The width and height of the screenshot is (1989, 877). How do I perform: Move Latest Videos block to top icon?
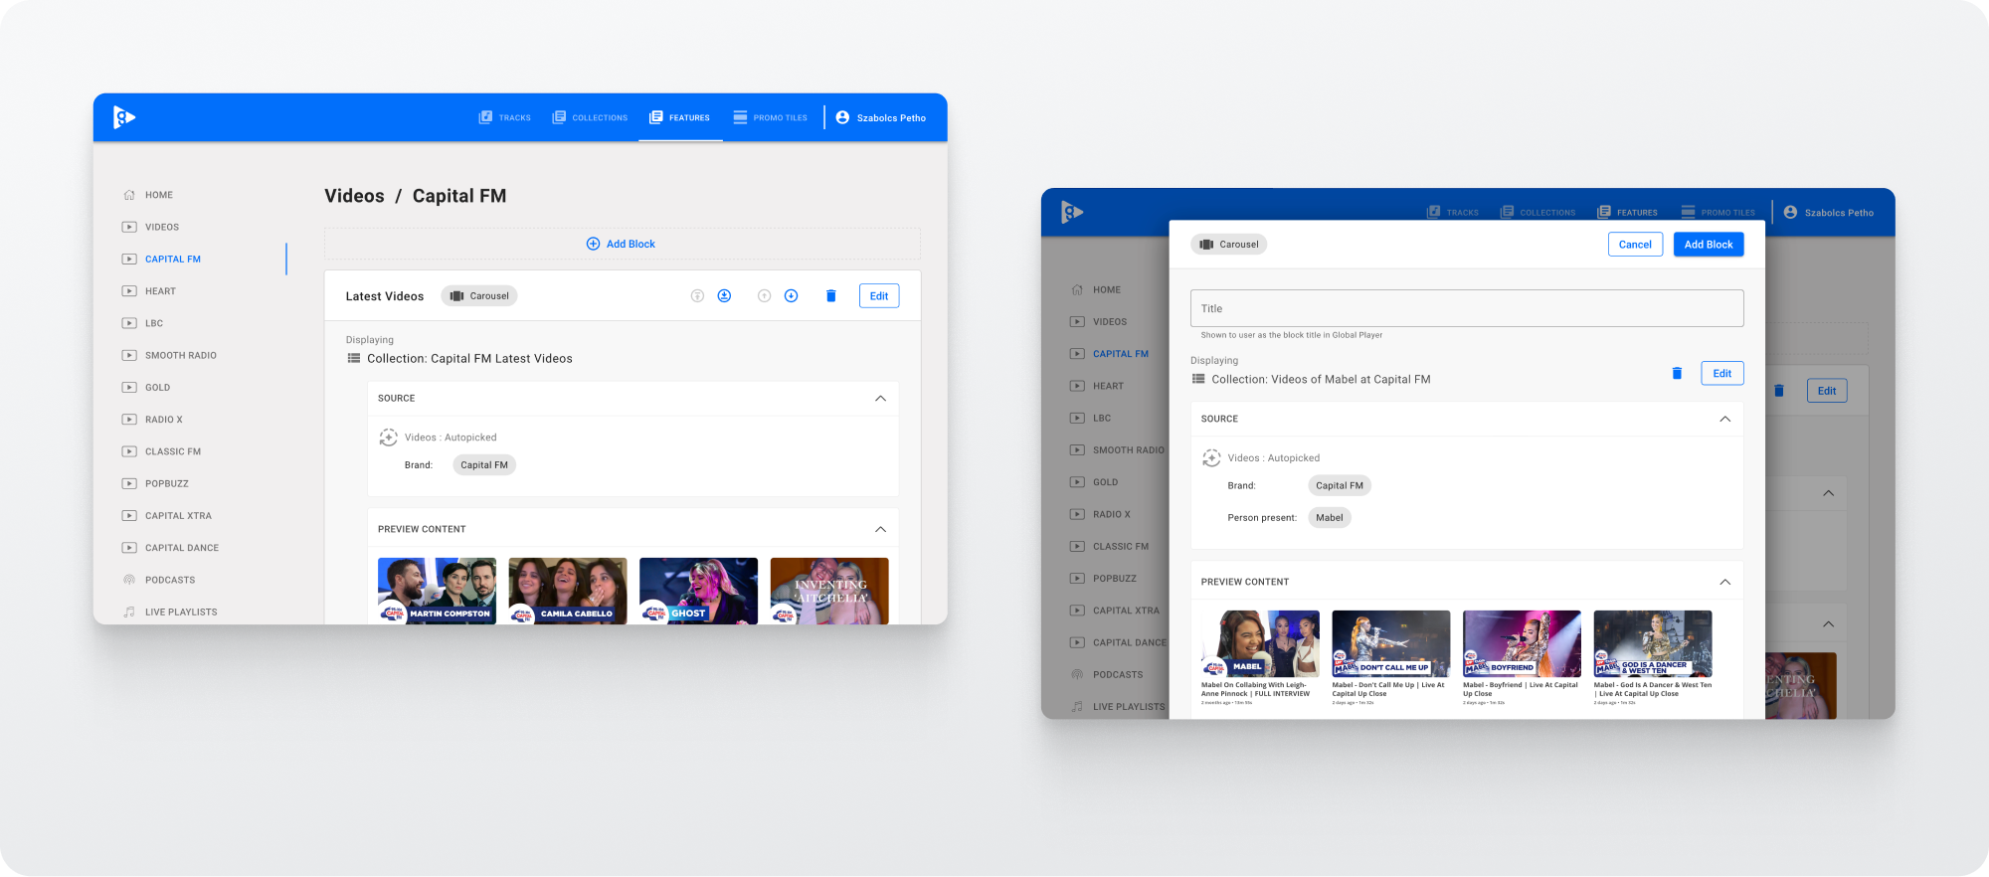[x=697, y=296]
